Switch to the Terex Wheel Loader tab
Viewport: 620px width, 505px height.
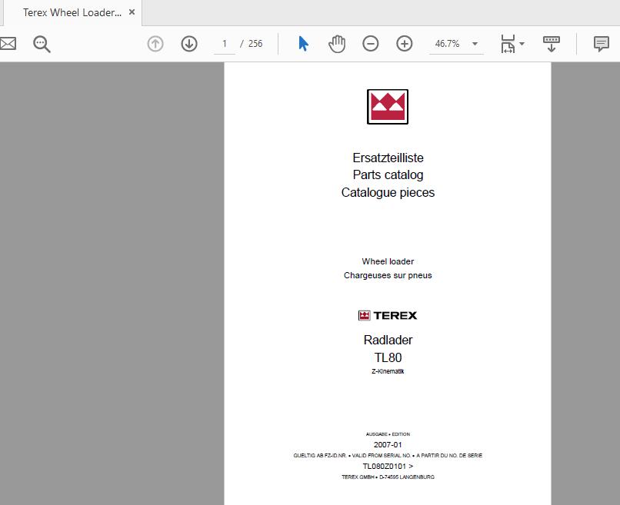(x=72, y=12)
